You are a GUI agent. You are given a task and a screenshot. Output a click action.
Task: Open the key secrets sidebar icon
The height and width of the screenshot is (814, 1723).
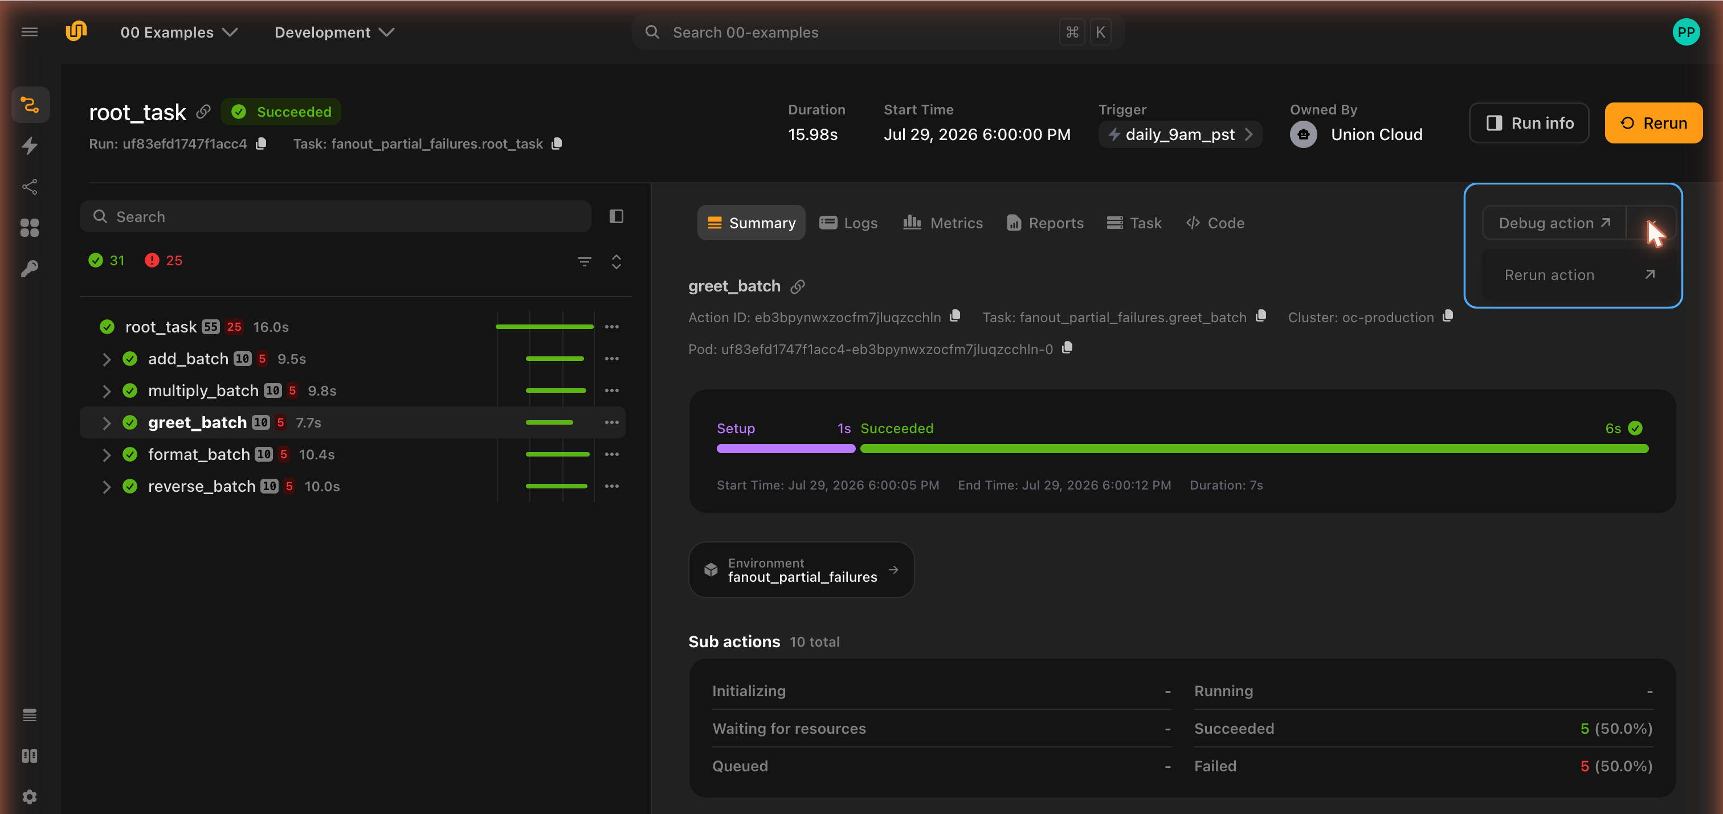[x=30, y=269]
